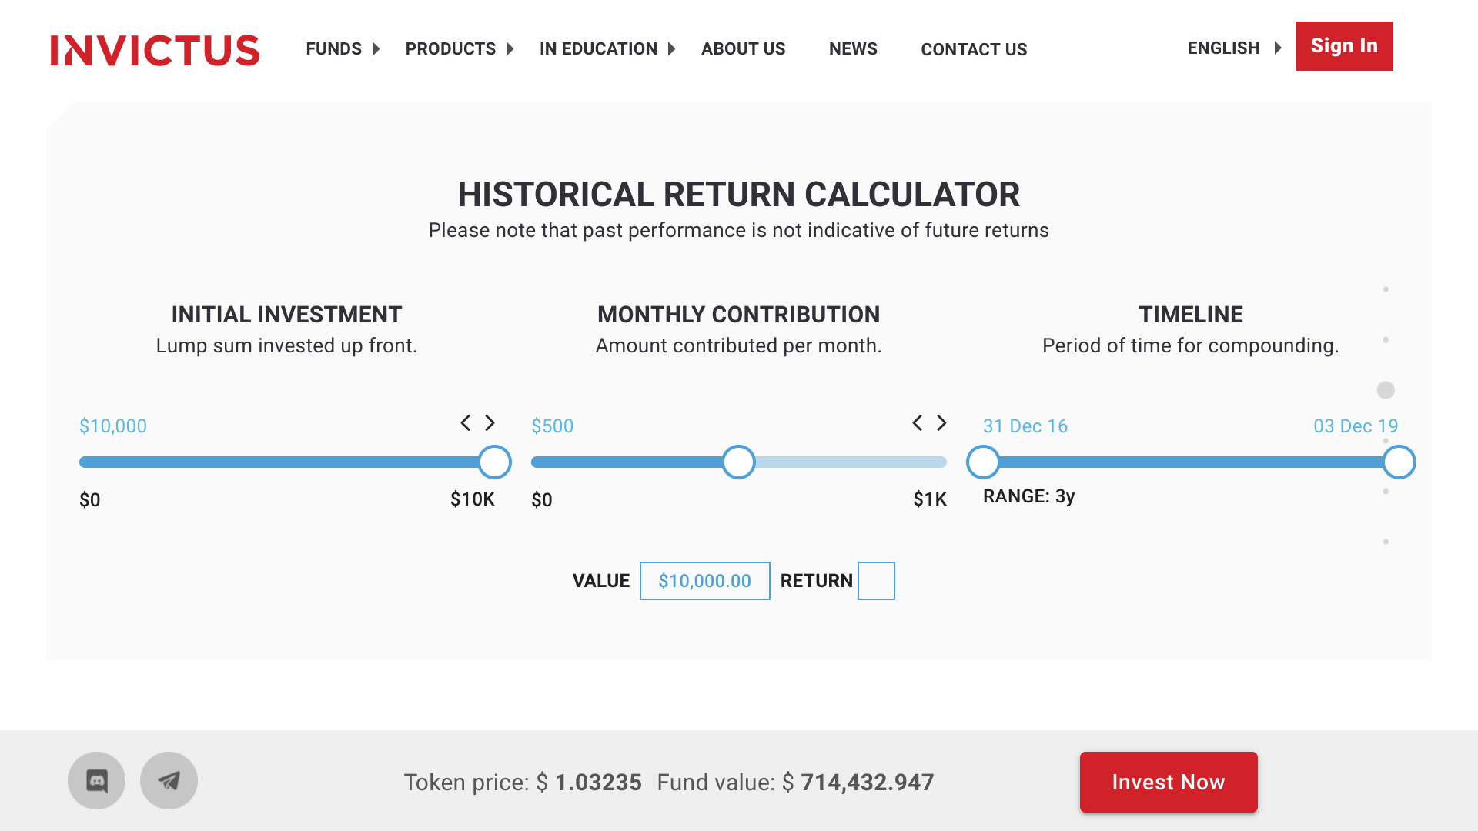Click the empty Return field
The width and height of the screenshot is (1478, 831).
click(x=876, y=581)
